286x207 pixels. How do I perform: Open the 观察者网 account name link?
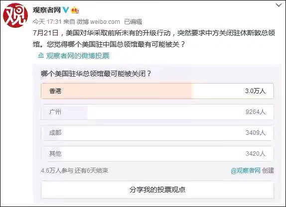pos(47,10)
